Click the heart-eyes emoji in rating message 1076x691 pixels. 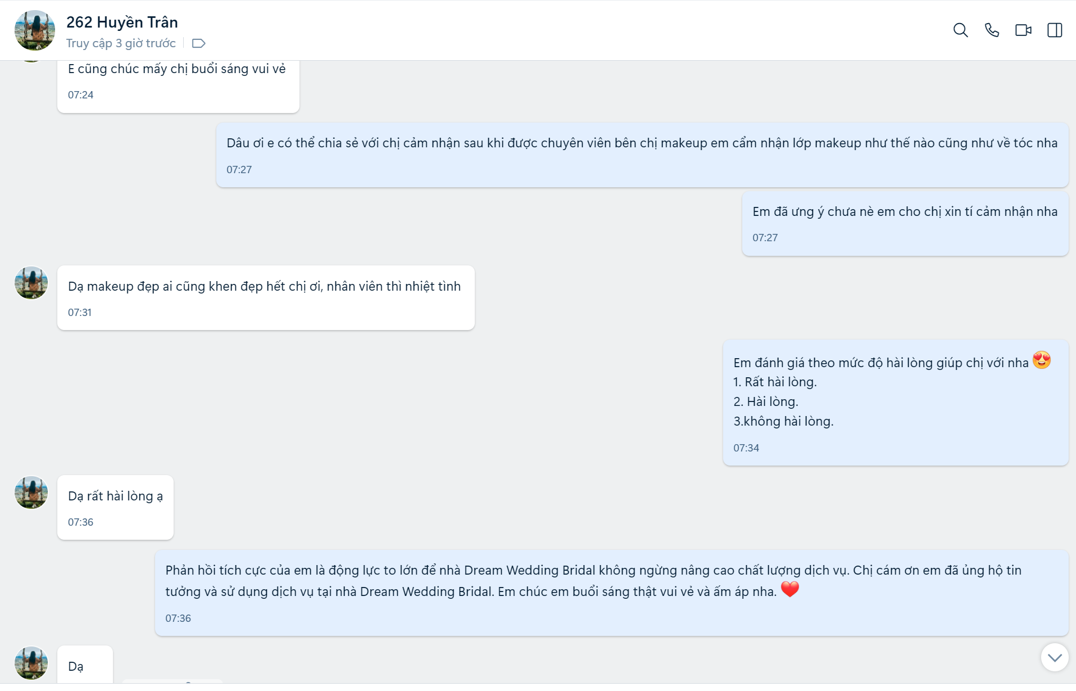click(1041, 360)
